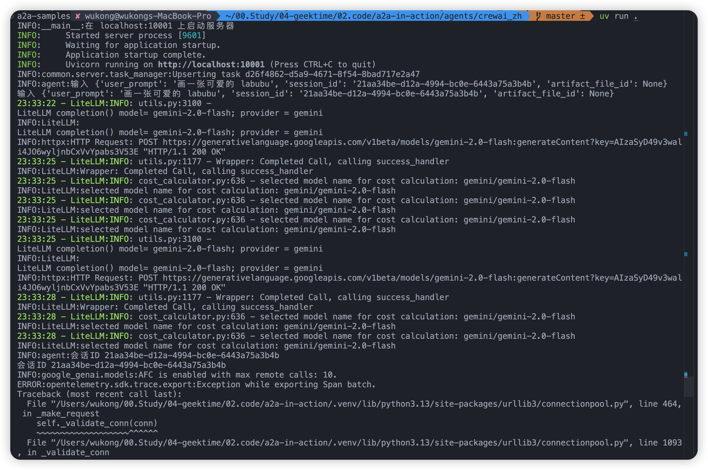Open the bold http://localhost:10001 link

point(211,65)
